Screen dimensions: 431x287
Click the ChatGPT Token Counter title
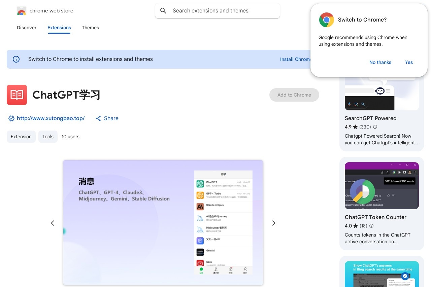(376, 217)
